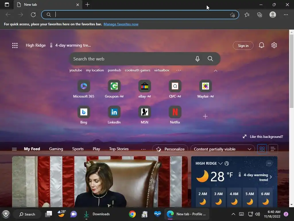Click the page vertical scrollbar
The height and width of the screenshot is (221, 294).
pos(291,71)
